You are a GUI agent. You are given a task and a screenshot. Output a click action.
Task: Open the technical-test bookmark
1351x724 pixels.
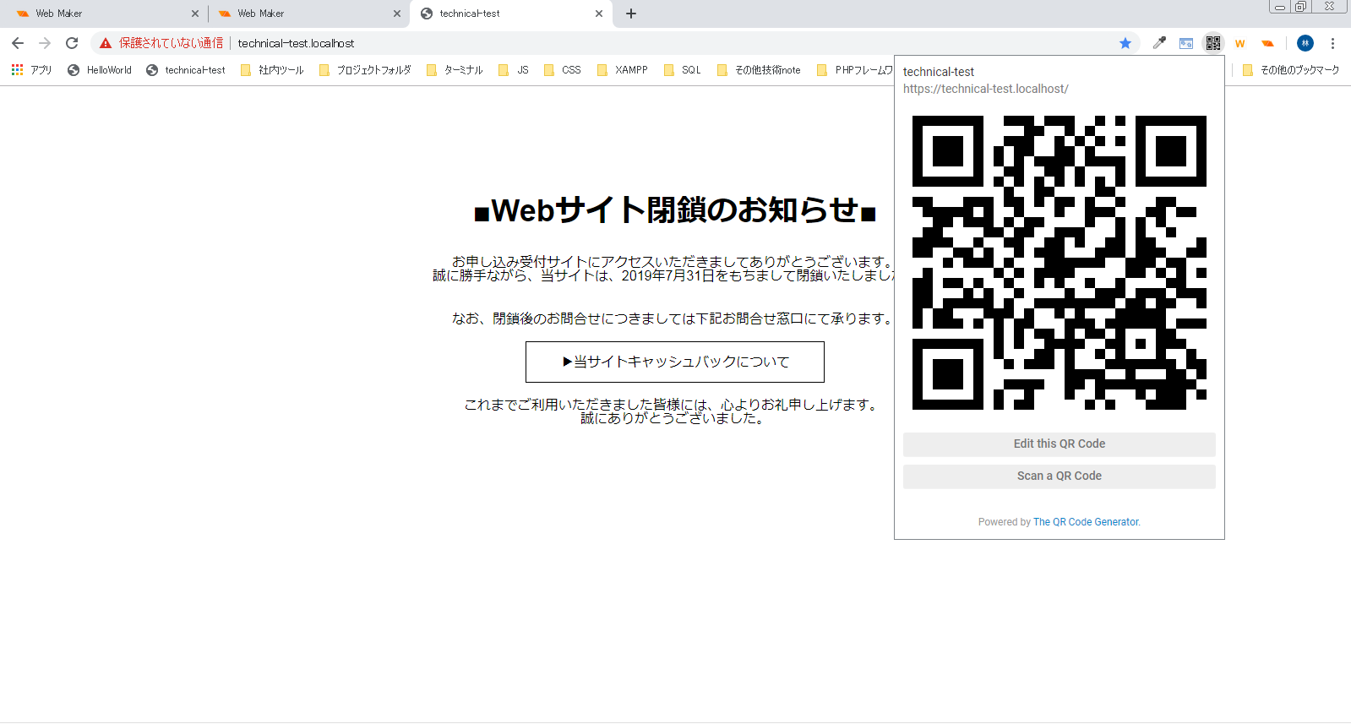pos(186,70)
